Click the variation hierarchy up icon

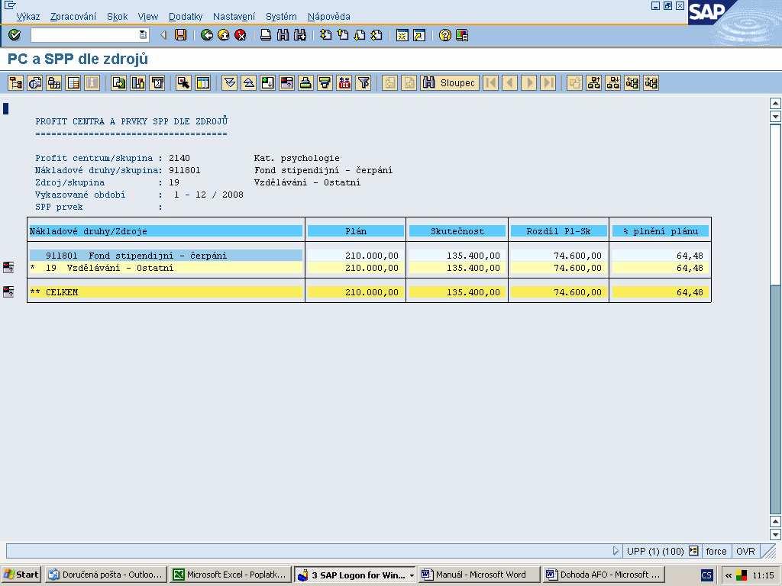[x=593, y=82]
